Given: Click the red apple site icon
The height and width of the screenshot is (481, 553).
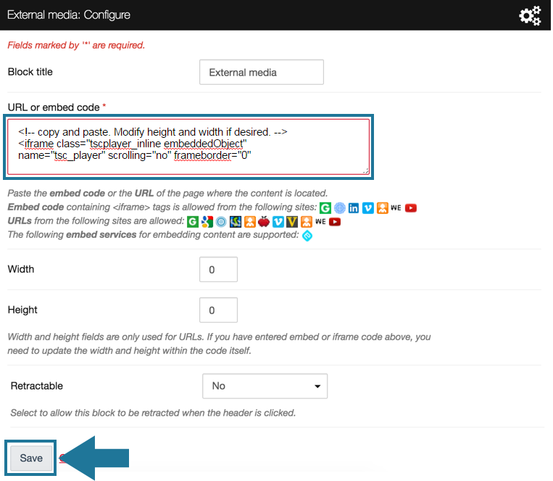Looking at the screenshot, I should click(264, 221).
